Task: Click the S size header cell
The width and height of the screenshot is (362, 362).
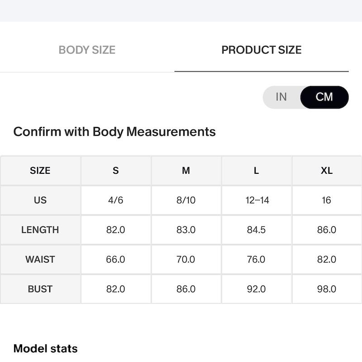Action: (x=116, y=171)
